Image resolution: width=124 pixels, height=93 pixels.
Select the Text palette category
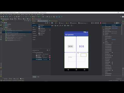[x=34, y=27]
